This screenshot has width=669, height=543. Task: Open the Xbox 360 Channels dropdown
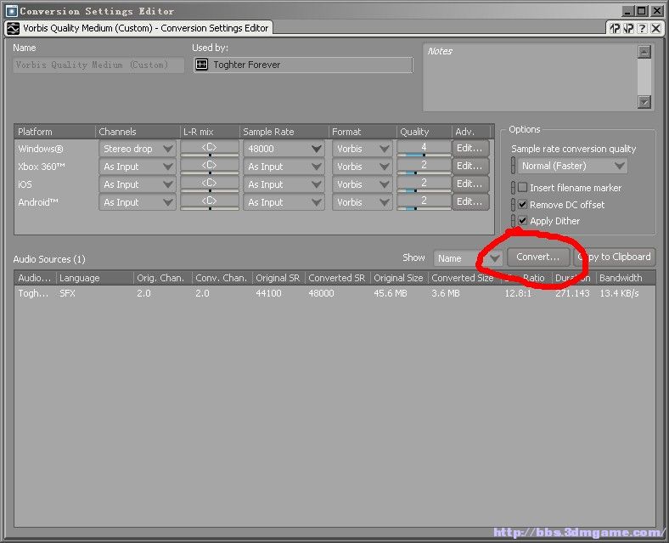coord(138,167)
